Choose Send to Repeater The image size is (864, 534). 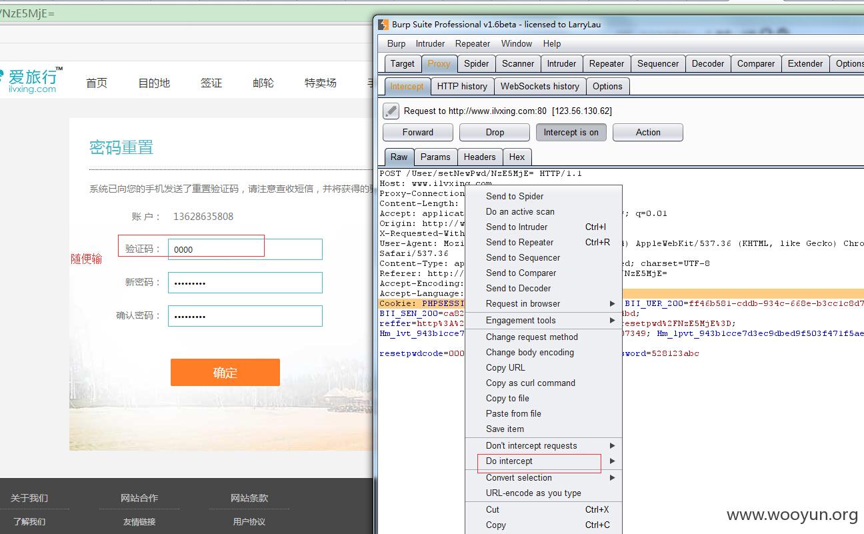tap(543, 242)
